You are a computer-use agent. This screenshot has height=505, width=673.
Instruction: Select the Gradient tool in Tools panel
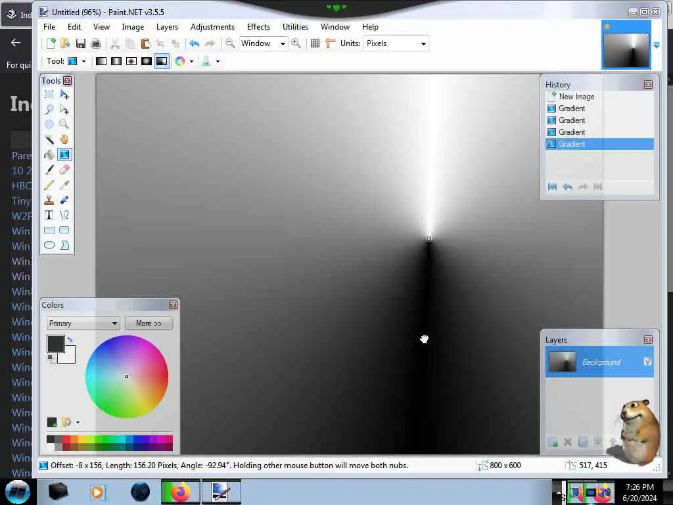point(64,155)
